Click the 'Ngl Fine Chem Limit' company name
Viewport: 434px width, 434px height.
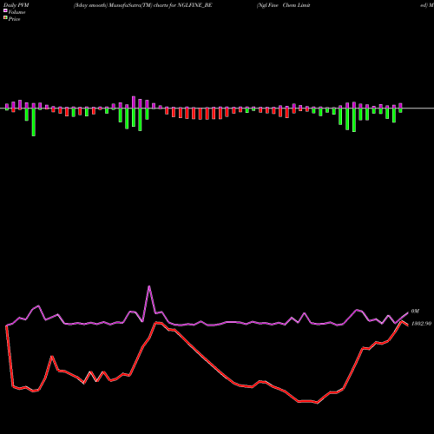(x=284, y=5)
